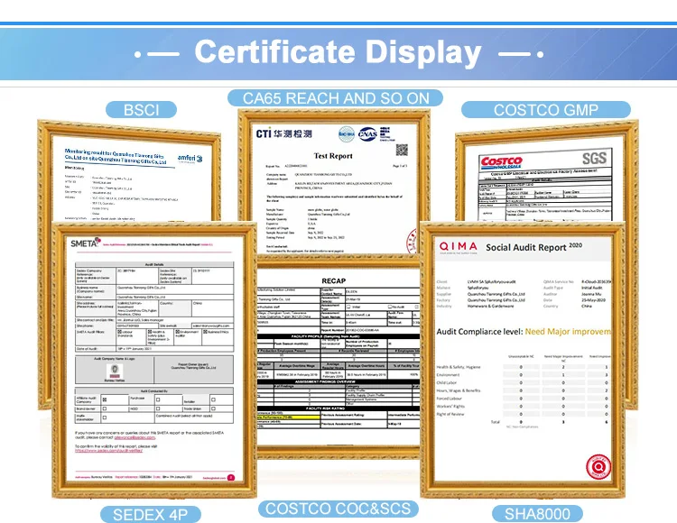
Task: Click 'Audit Compliance level:' text
Action: (479, 332)
